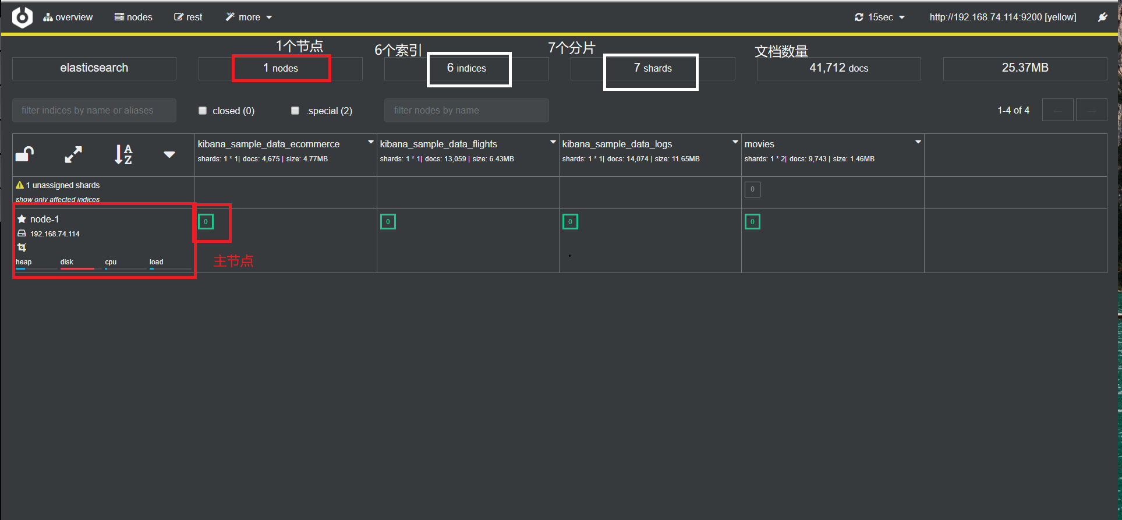Viewport: 1122px width, 520px height.
Task: Select flights shard 0 on node-1
Action: click(x=388, y=222)
